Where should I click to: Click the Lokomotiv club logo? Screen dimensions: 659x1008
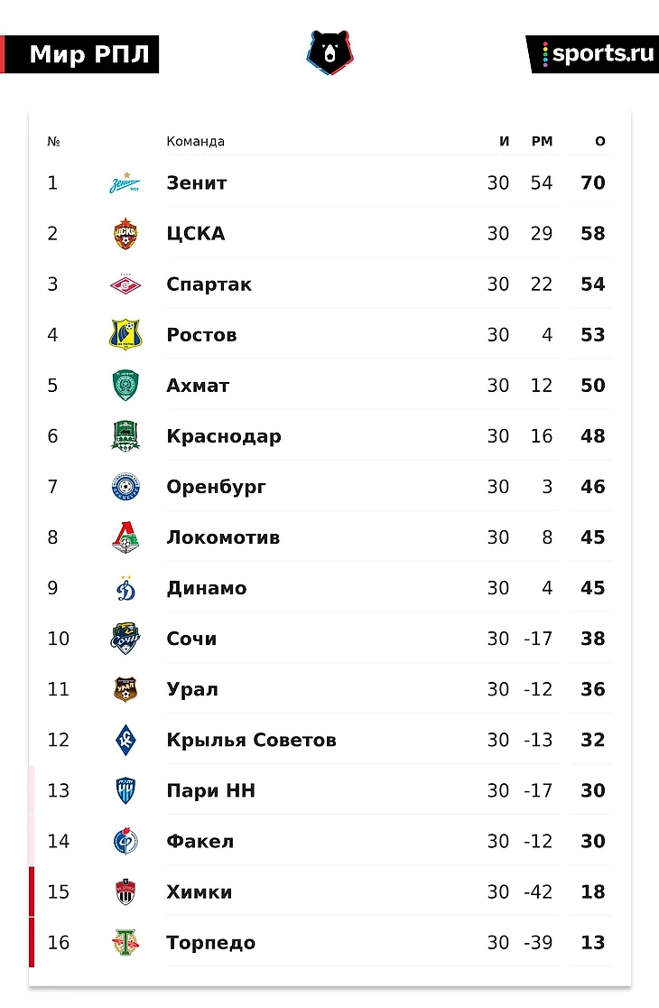tap(125, 537)
